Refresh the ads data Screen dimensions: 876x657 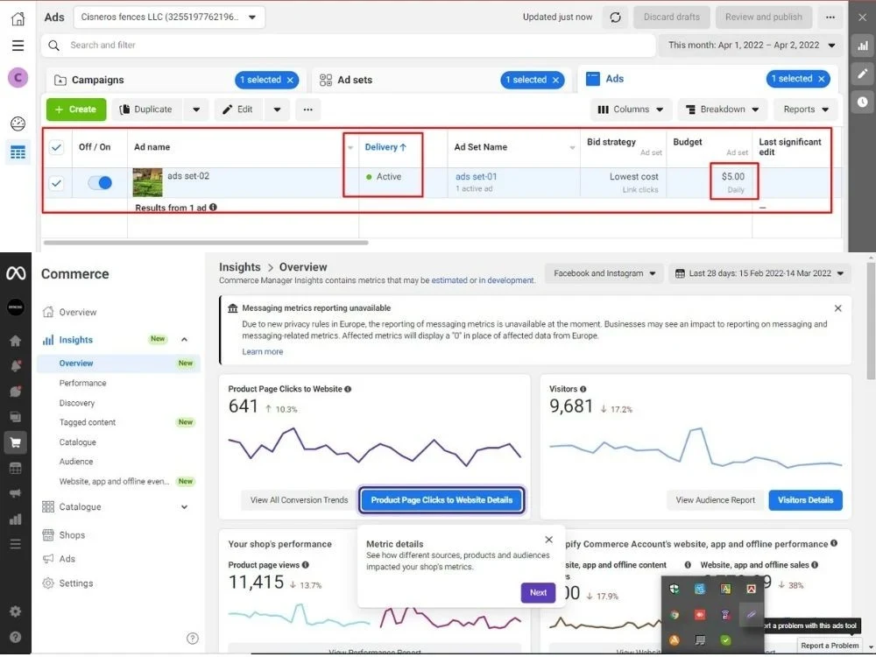point(615,18)
